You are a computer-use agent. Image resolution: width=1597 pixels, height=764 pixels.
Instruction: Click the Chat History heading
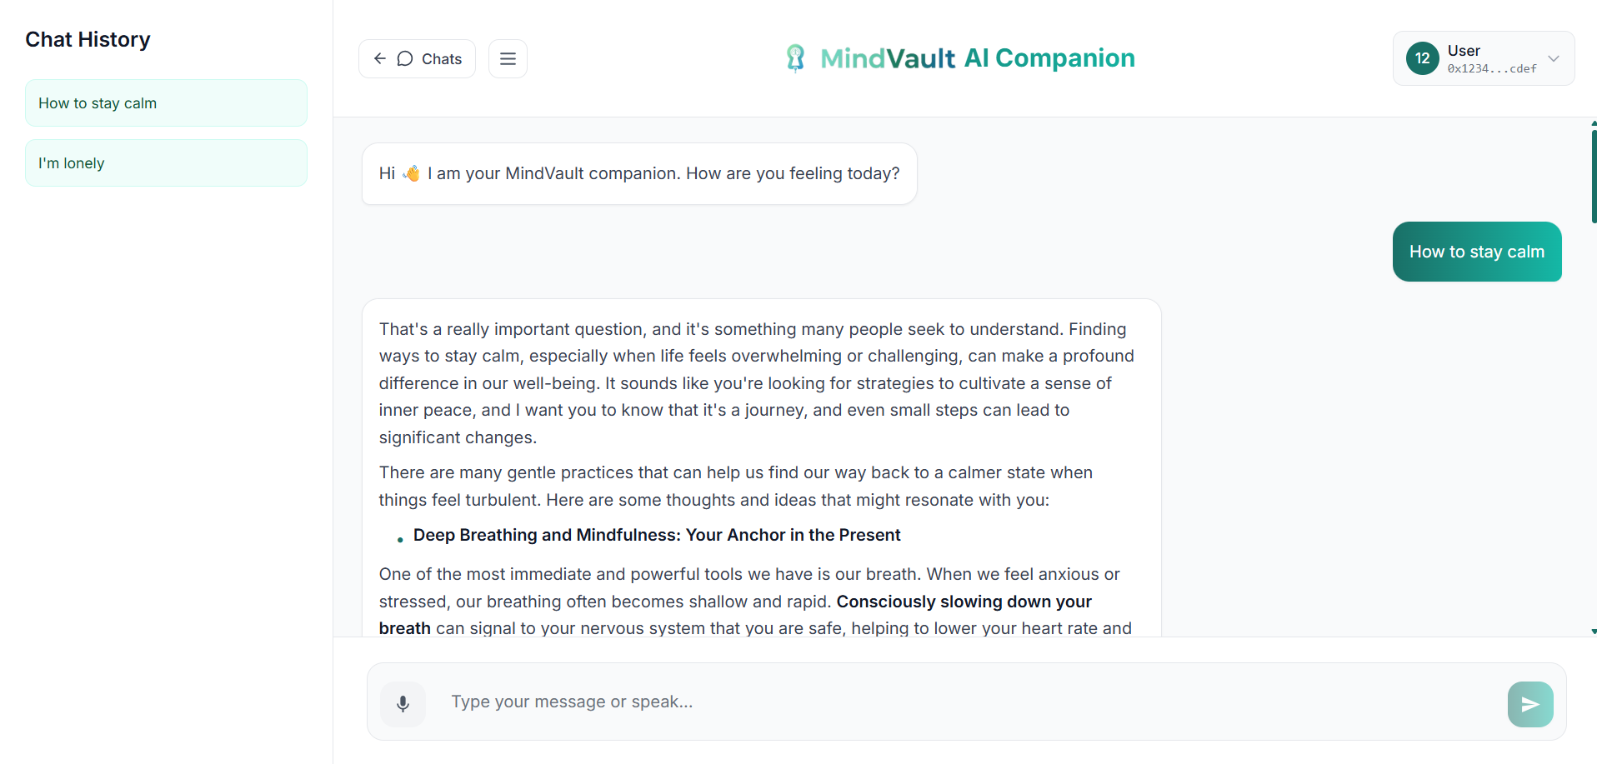click(88, 39)
